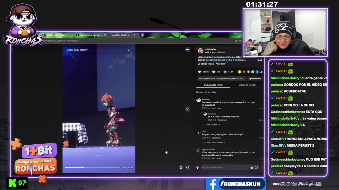Click the green Kick logo icon
The width and height of the screenshot is (339, 190).
pyautogui.click(x=12, y=183)
